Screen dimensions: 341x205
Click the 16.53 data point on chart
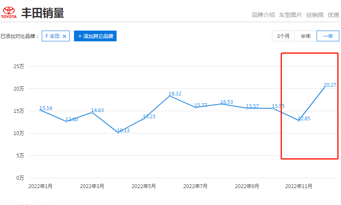click(x=221, y=104)
